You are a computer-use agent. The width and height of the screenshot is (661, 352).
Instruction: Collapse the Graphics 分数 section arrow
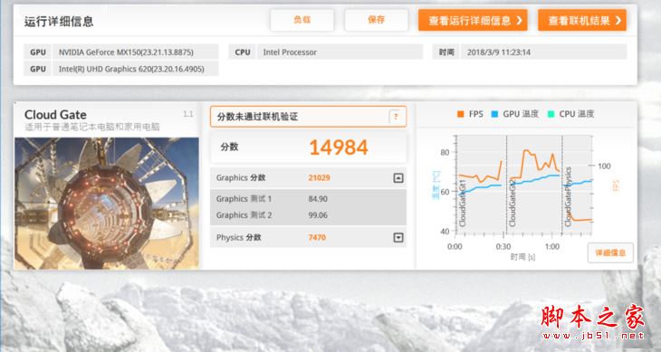398,178
